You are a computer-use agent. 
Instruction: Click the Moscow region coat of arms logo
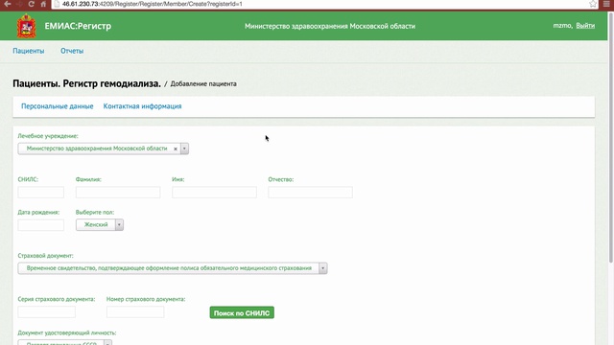click(x=26, y=26)
